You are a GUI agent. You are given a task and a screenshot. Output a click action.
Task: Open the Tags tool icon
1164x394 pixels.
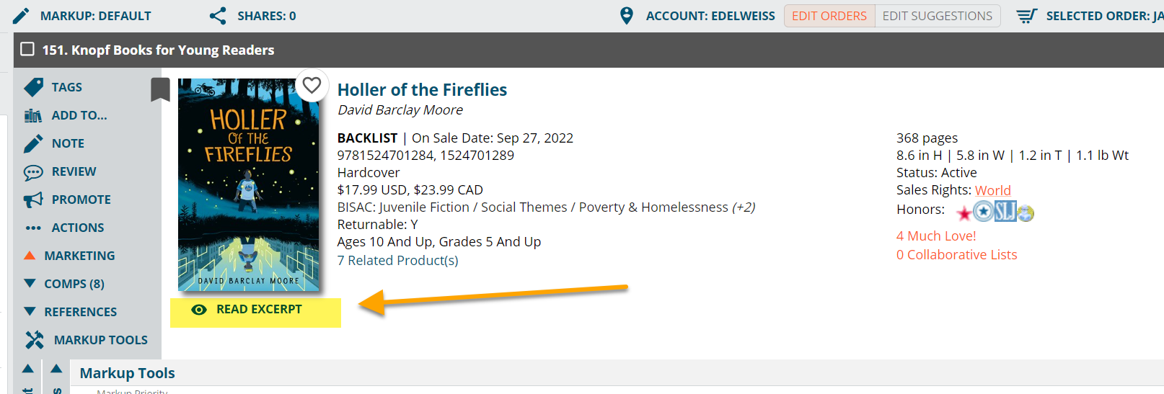(x=33, y=87)
